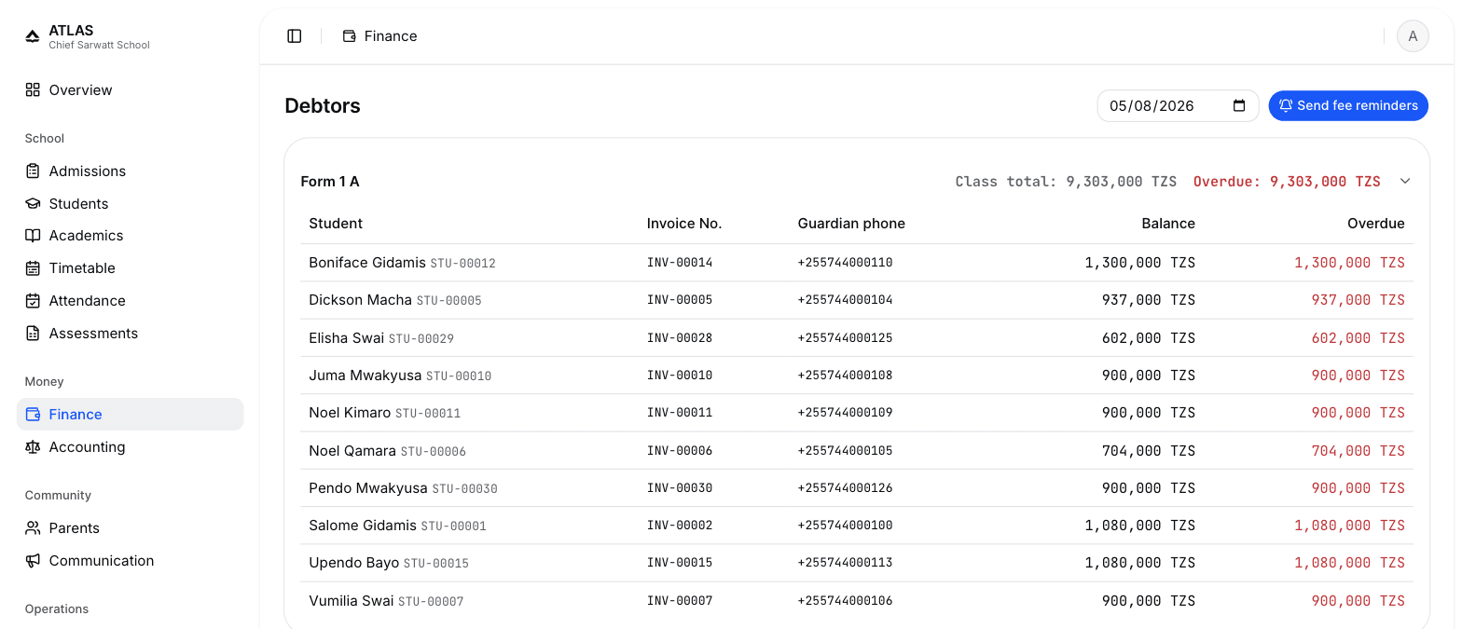Select student Noel Kimaro
1462x629 pixels.
pyautogui.click(x=350, y=413)
